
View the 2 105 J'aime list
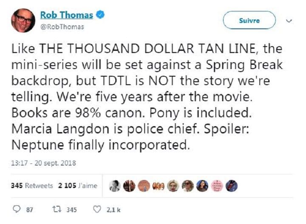point(78,185)
